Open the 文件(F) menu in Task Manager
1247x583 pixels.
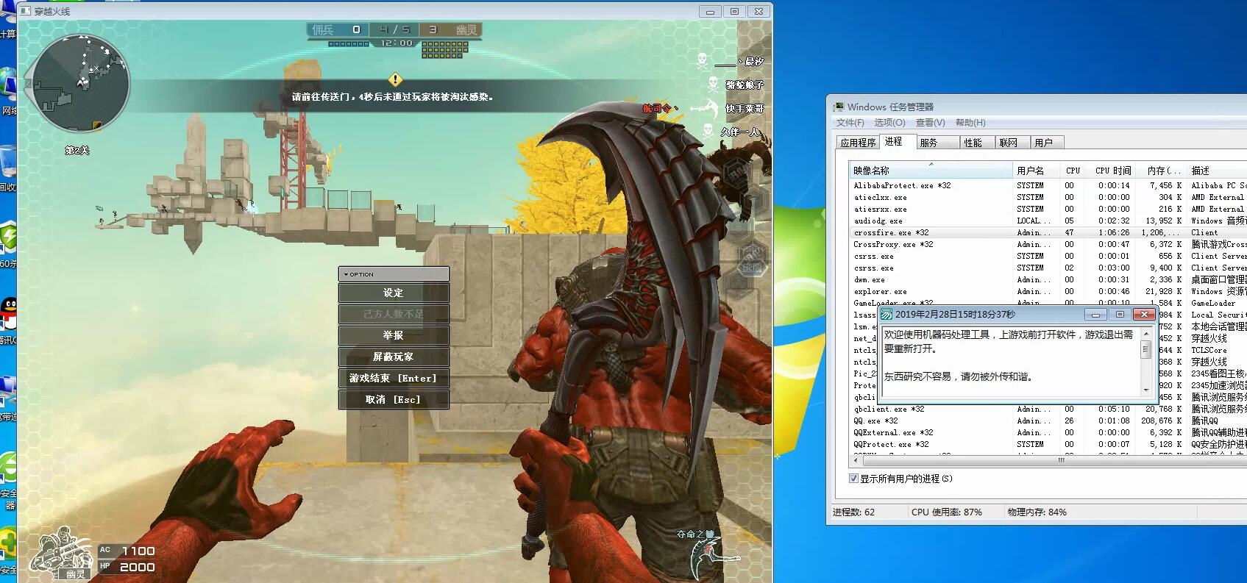click(850, 123)
